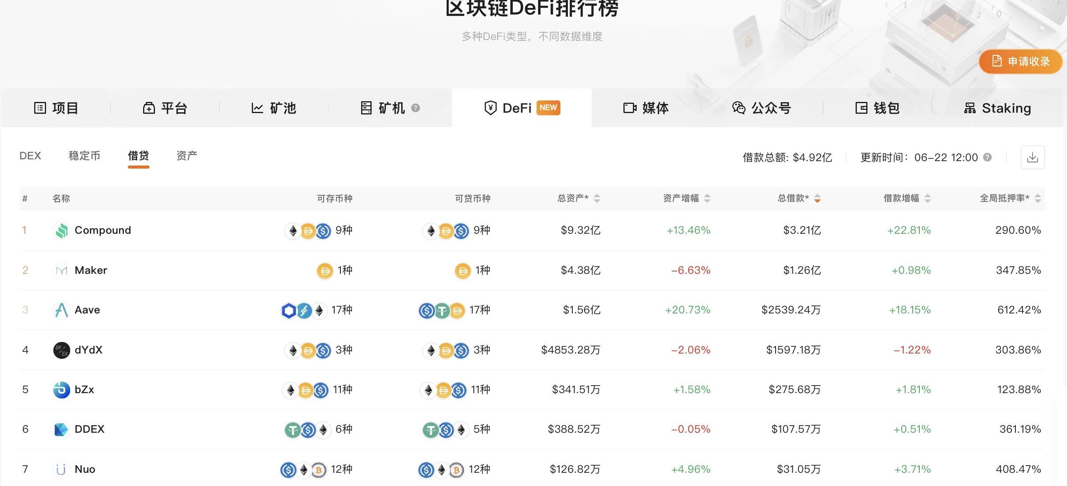This screenshot has width=1067, height=486.
Task: Click the Nuo logo icon
Action: [61, 469]
